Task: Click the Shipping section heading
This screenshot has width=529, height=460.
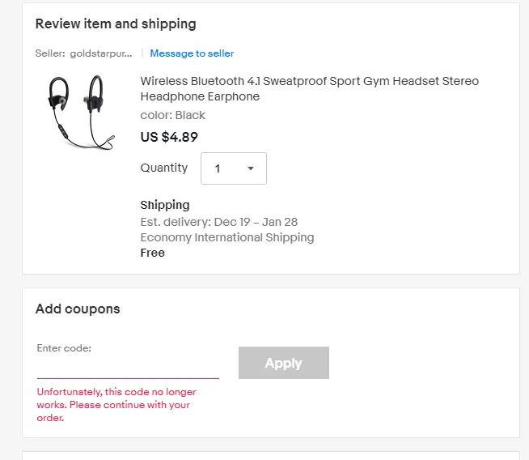Action: coord(165,205)
